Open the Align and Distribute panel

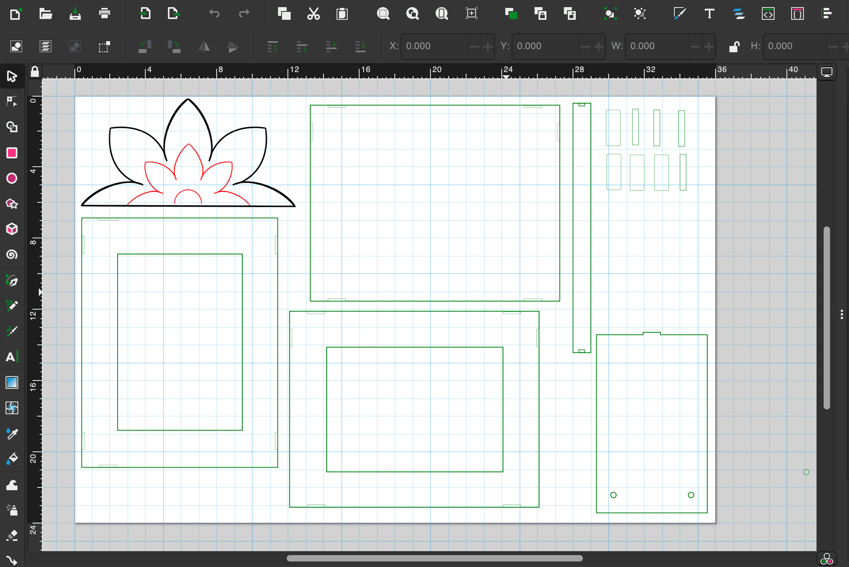coord(827,14)
